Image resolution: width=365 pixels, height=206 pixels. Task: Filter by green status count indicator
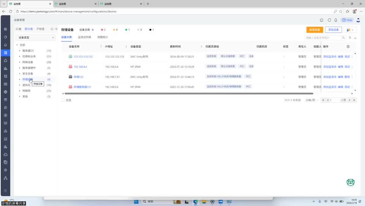click(x=127, y=30)
